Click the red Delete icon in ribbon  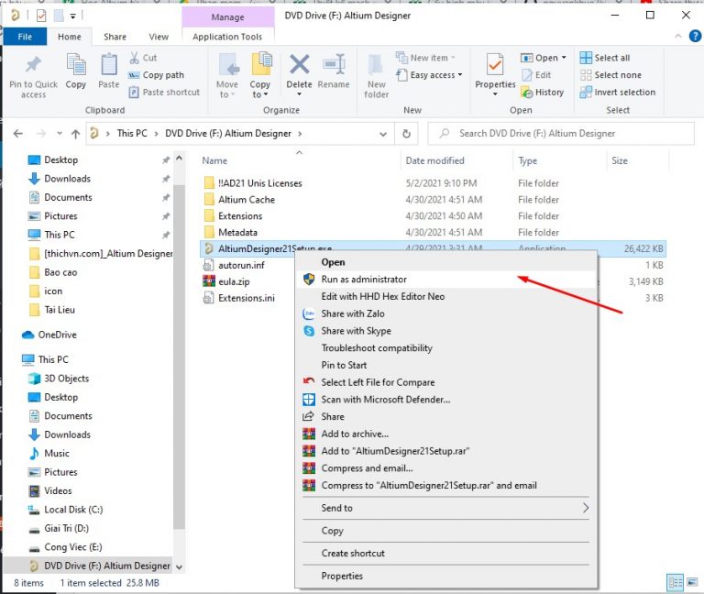299,68
